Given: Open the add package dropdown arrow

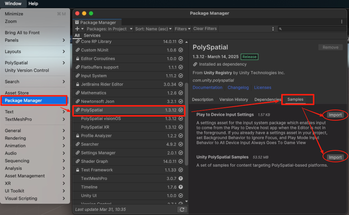Looking at the screenshot, I should (82, 29).
